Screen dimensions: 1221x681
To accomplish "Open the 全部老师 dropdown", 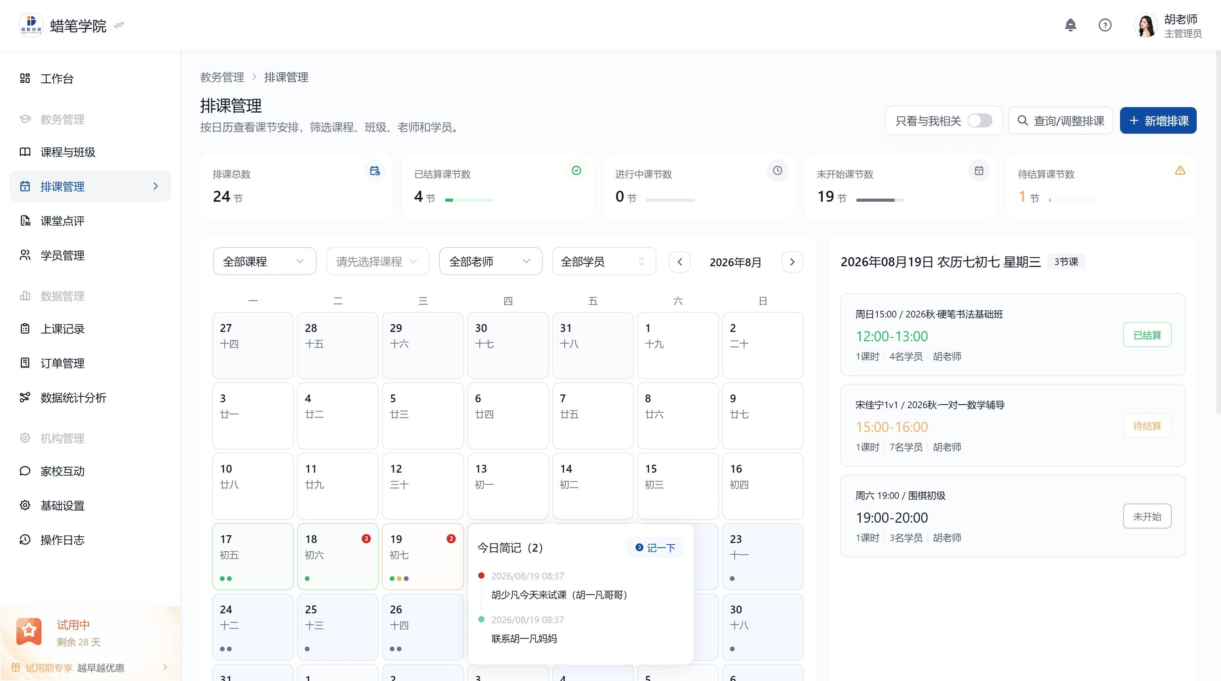I will (491, 262).
